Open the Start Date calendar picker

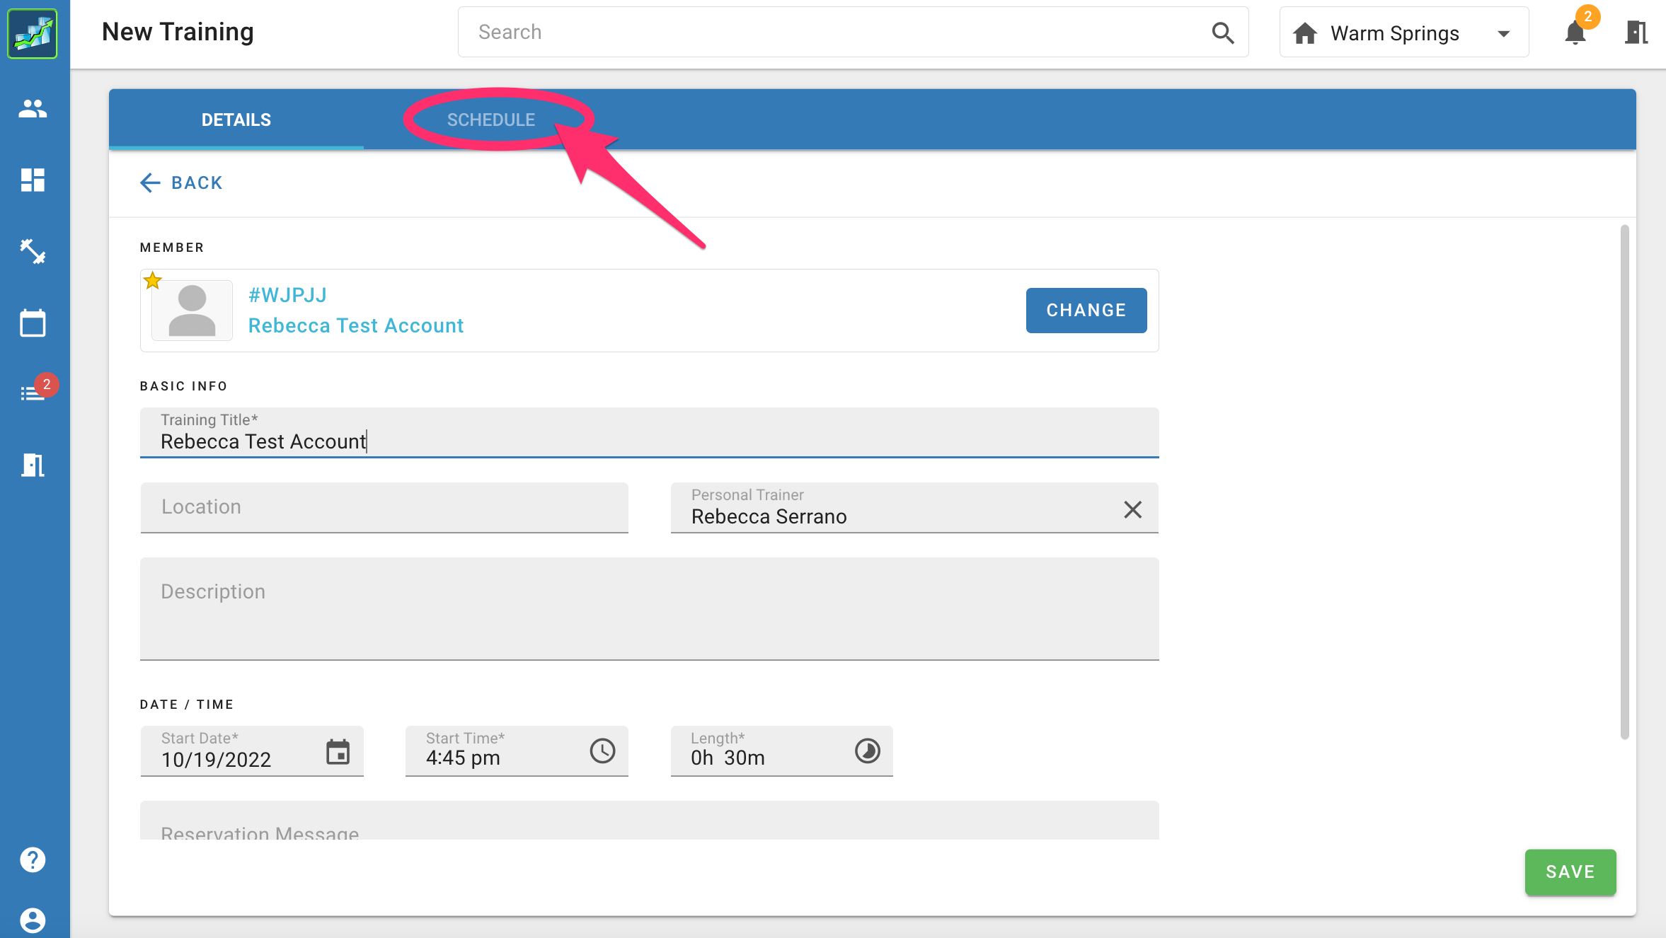coord(338,751)
